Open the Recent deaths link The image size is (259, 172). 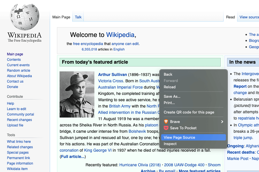[x=241, y=152]
